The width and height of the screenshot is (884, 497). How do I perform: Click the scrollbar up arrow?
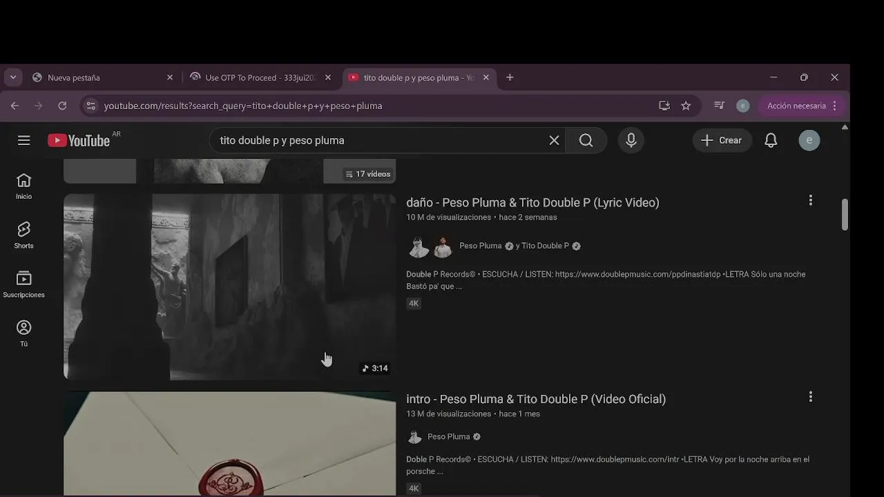pos(845,128)
